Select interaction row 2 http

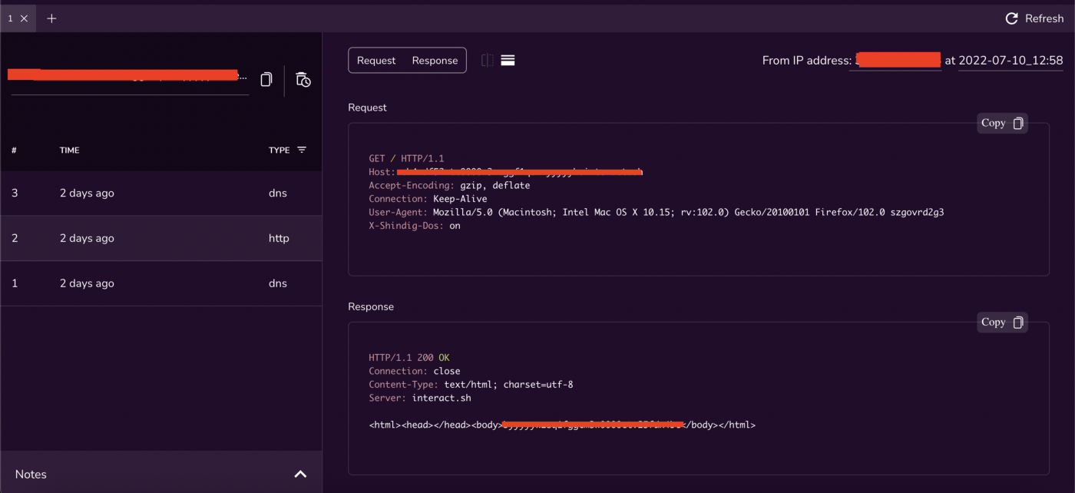161,238
